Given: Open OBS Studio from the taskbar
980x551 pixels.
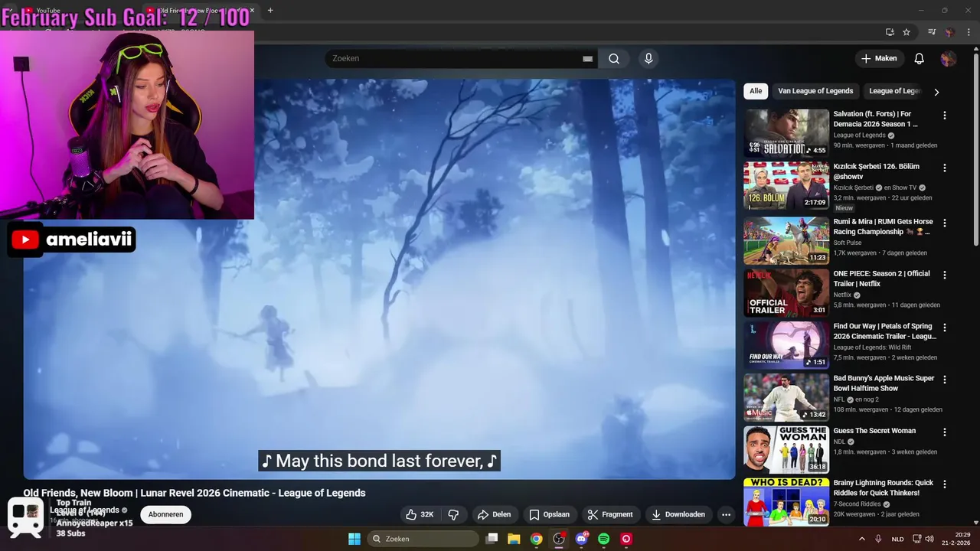Looking at the screenshot, I should [559, 539].
